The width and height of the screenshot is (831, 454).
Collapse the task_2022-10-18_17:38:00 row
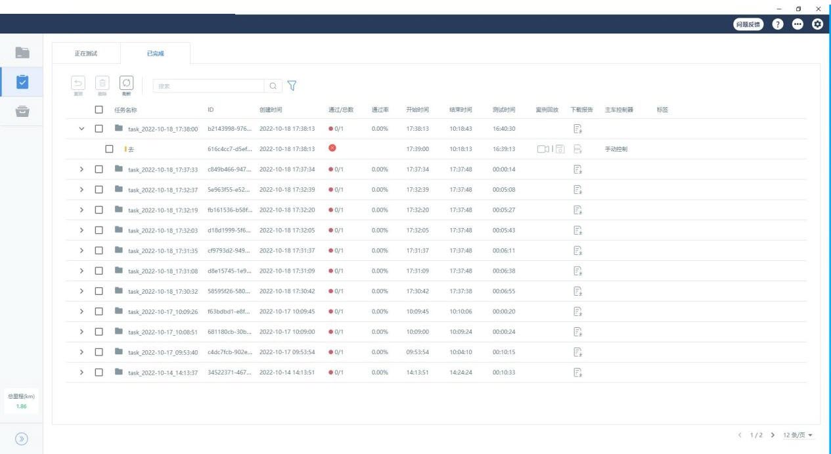pyautogui.click(x=81, y=129)
